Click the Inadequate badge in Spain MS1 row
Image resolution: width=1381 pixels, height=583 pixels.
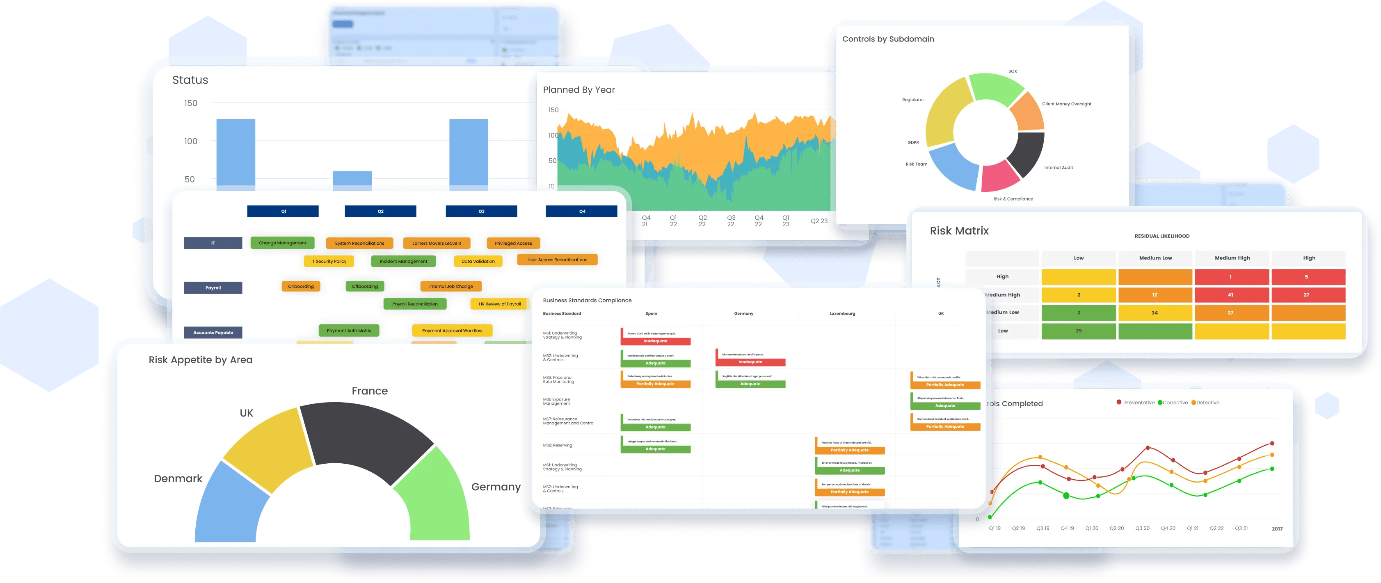pos(655,342)
